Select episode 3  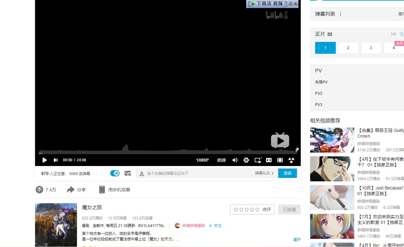(x=371, y=48)
